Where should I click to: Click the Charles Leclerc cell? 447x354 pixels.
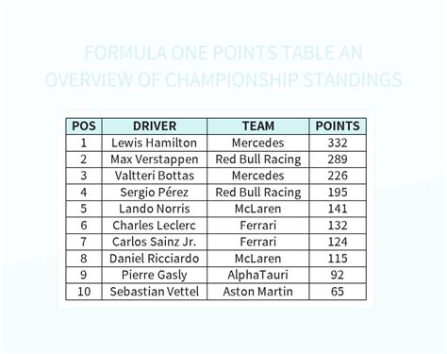[155, 226]
